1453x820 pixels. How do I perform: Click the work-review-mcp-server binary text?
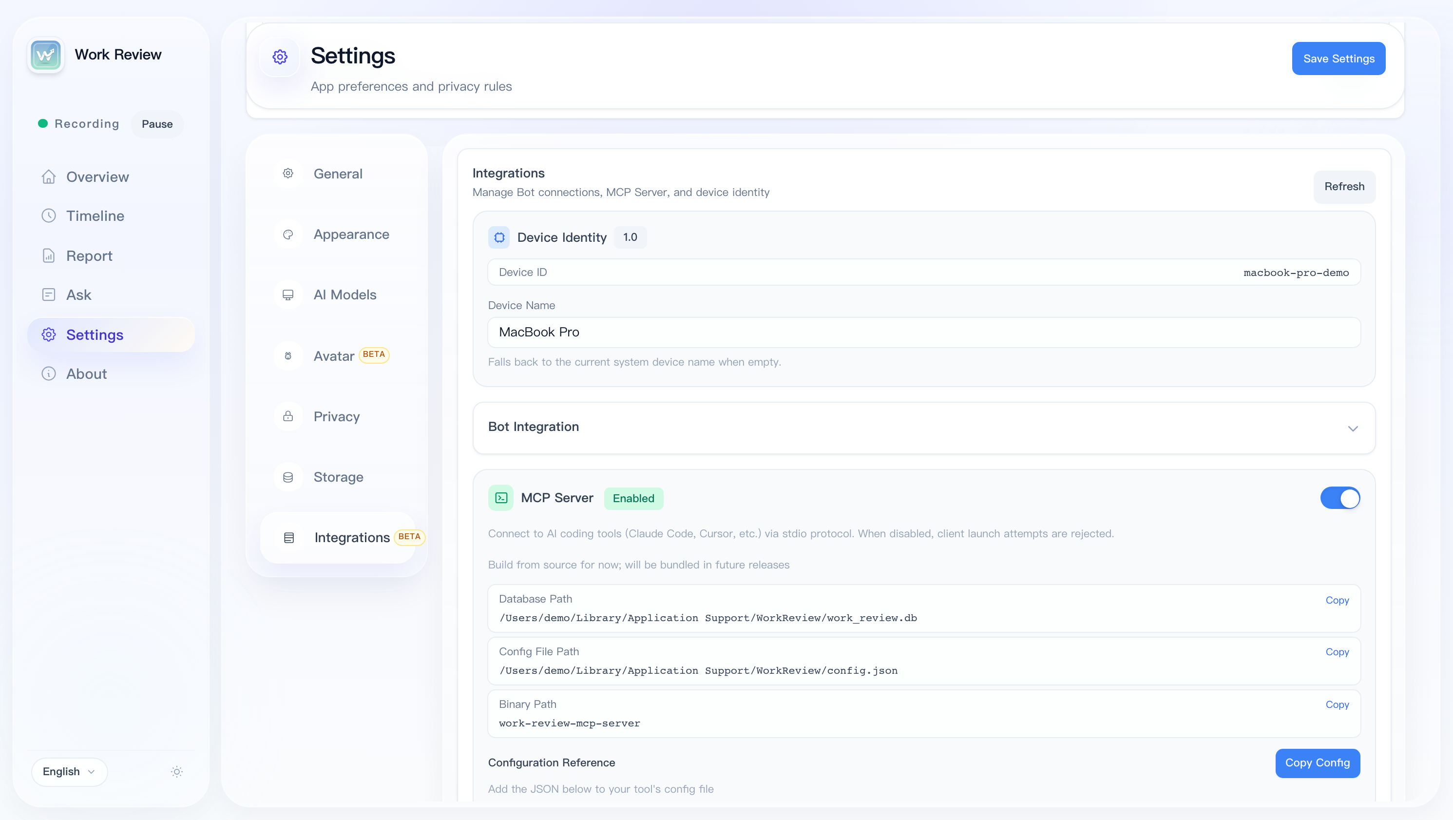[x=570, y=723]
